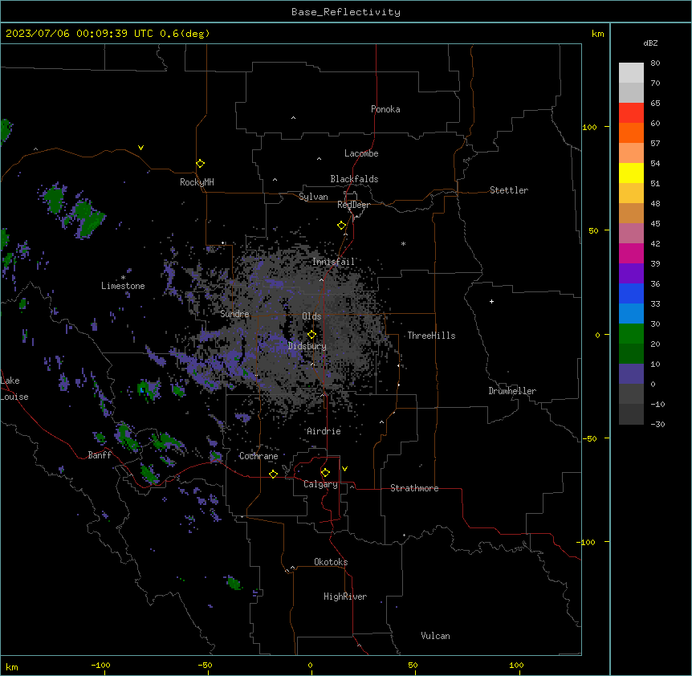Click the yellow diamond marker below RedDeer
This screenshot has width=692, height=676.
coord(341,226)
